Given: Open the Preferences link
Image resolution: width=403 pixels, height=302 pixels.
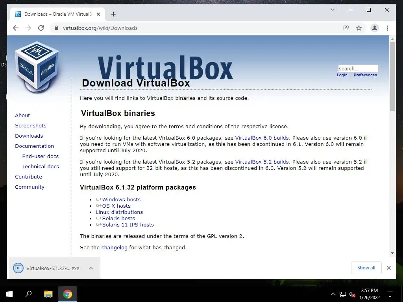Looking at the screenshot, I should tap(365, 75).
